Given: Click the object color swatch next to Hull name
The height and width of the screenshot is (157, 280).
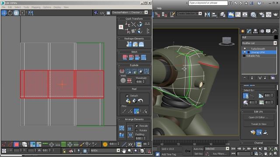Looking at the screenshot, I should [x=276, y=37].
